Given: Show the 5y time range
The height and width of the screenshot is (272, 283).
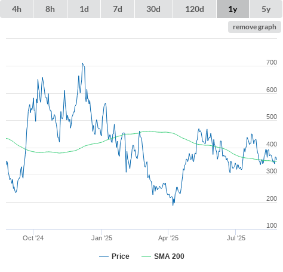Looking at the screenshot, I should pos(266,9).
